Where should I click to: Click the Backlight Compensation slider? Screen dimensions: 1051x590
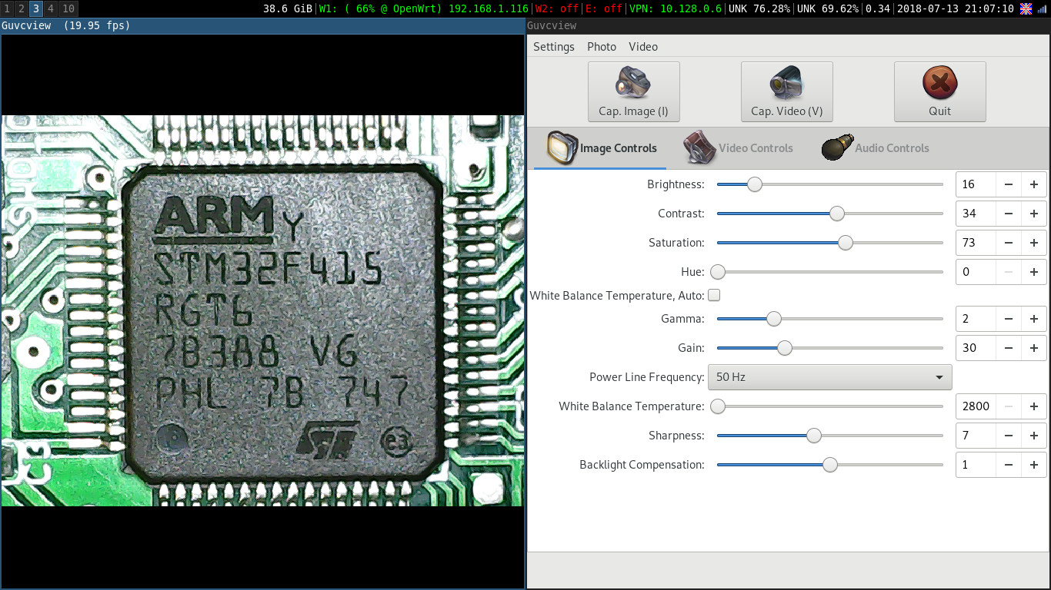[x=829, y=465]
